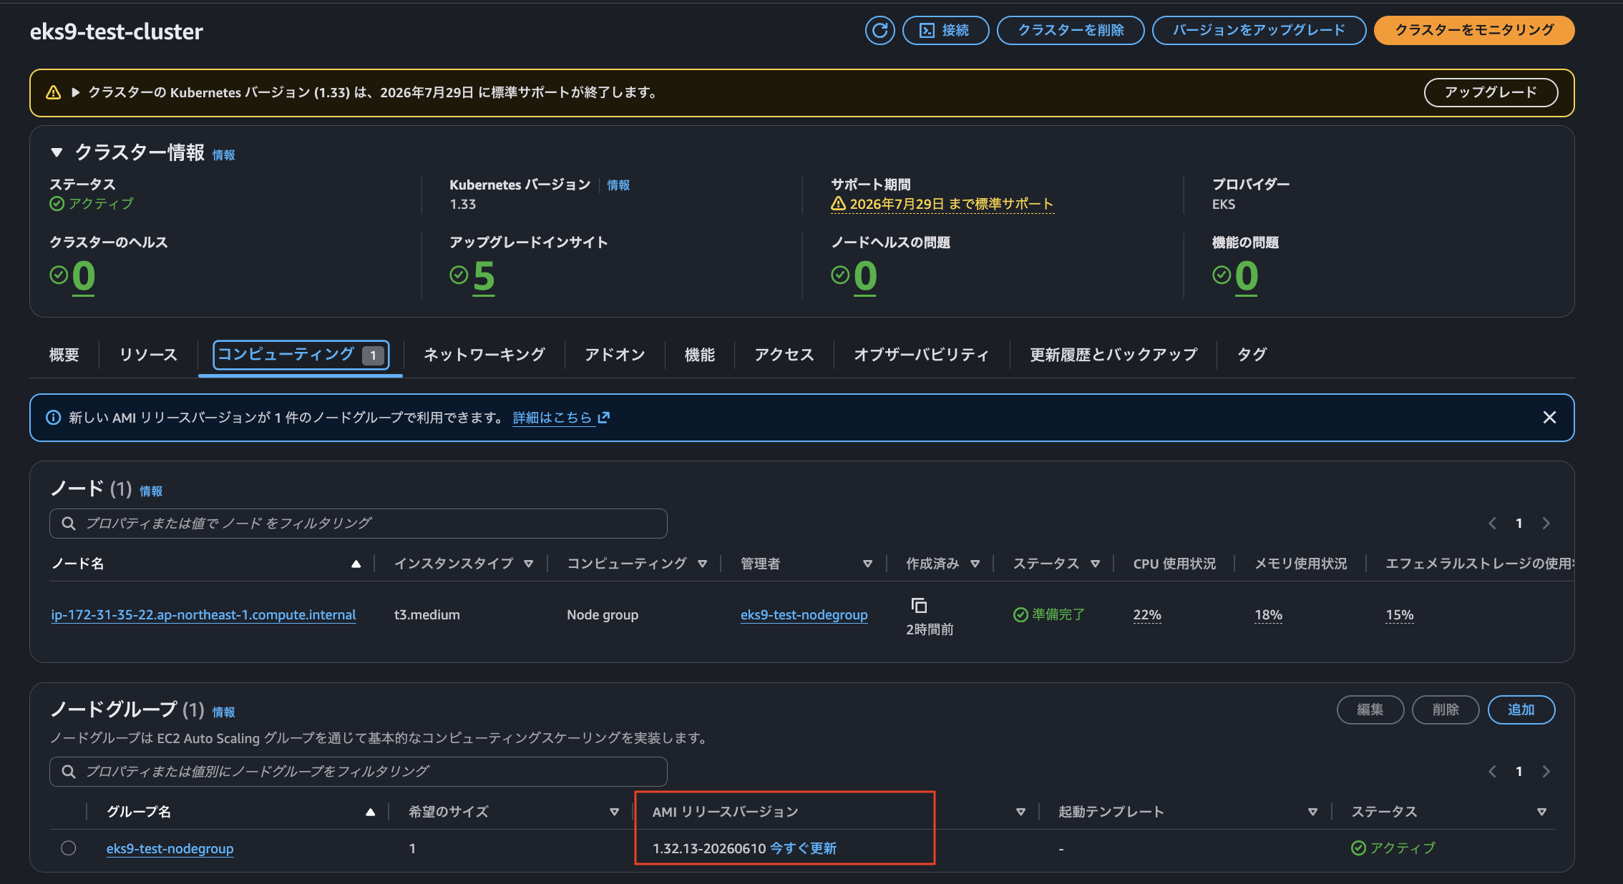Screen dimensions: 1623x884
Task: Copy the node creation time icon
Action: 919,606
